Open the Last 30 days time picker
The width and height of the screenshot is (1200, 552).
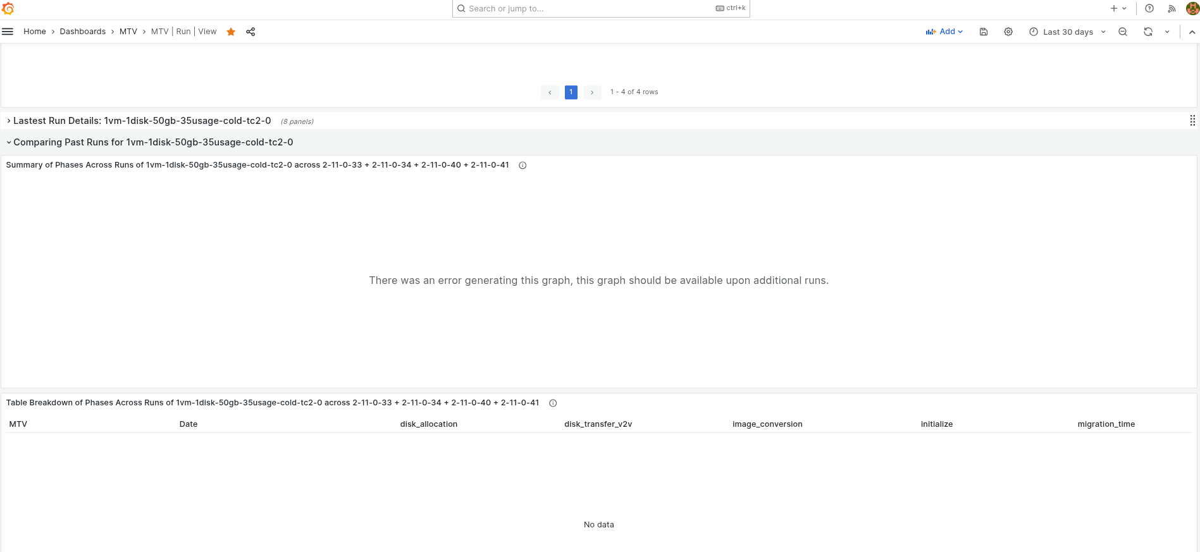point(1068,32)
